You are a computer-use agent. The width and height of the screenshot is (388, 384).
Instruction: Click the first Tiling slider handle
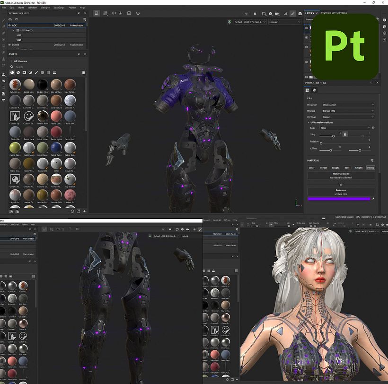click(333, 136)
